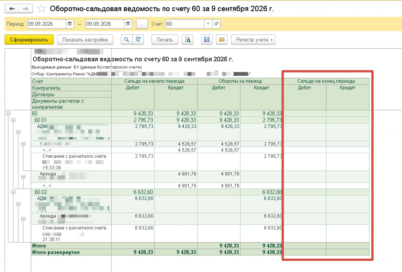Click into the Счет input field

185,24
